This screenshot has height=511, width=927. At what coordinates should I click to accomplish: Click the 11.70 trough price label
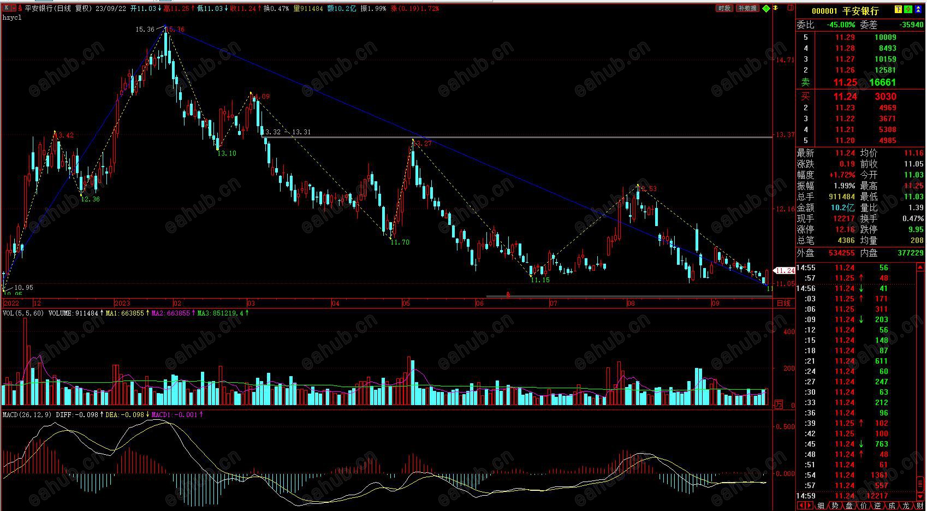pos(400,242)
